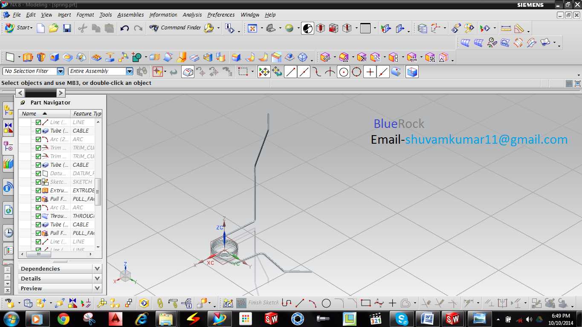Open the Internet Explorer sidebar tab

8,210
